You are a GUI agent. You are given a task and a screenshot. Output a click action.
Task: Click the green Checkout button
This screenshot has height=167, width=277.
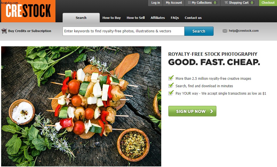coord(268,3)
